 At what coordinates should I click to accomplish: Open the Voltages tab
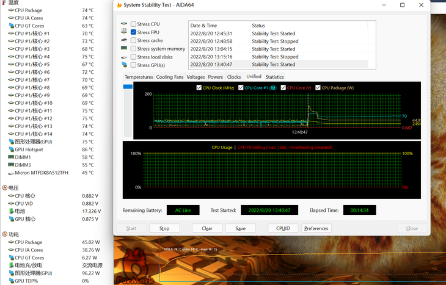196,77
